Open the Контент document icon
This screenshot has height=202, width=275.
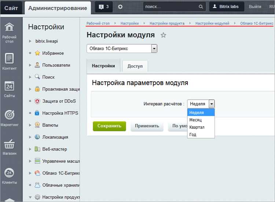(9, 58)
